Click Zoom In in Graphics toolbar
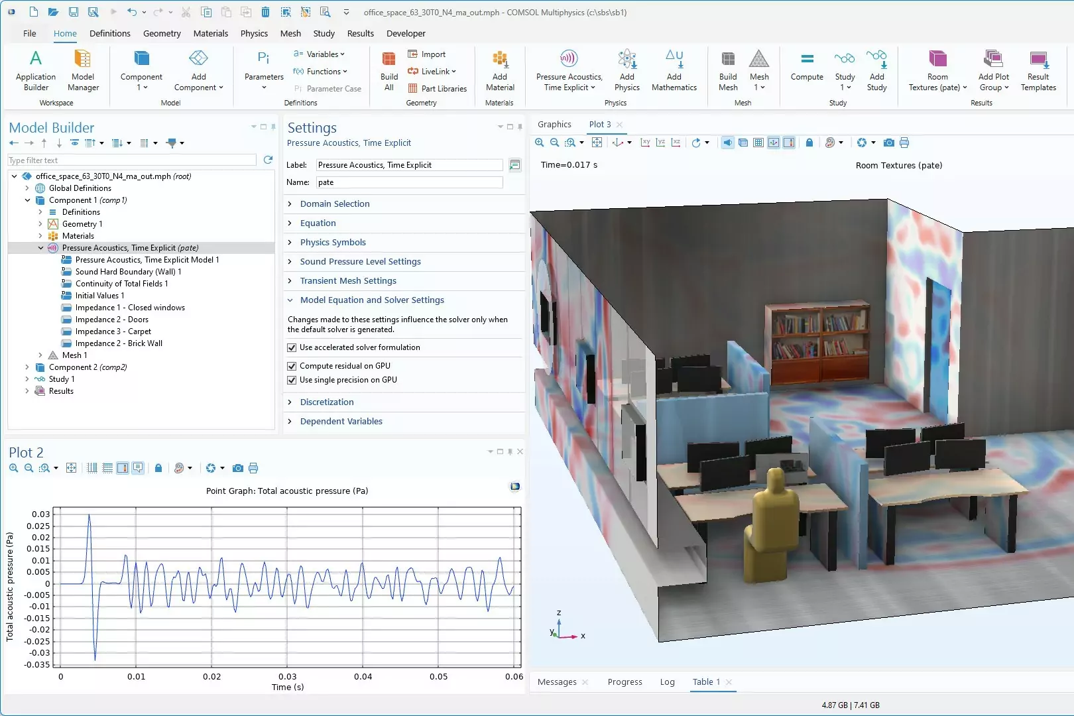Screen dimensions: 1074x716 click(540, 143)
